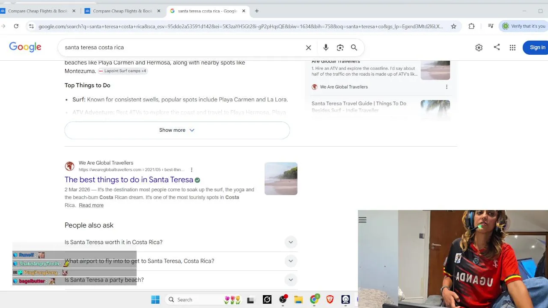Screen dimensions: 548x308
Task: Open We Are Global Travellers card thumbnail
Action: coord(435,70)
